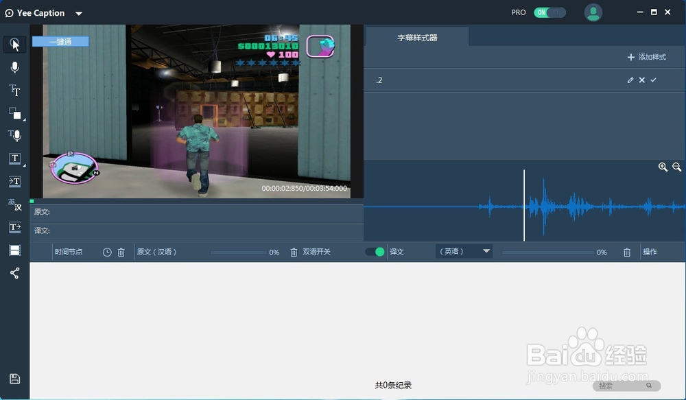Click the 添加样式 add style button
This screenshot has width=686, height=400.
click(647, 57)
